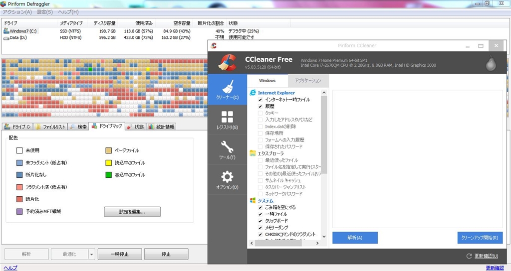
Task: Sort drives by ディスク容量 column header
Action: pos(103,23)
